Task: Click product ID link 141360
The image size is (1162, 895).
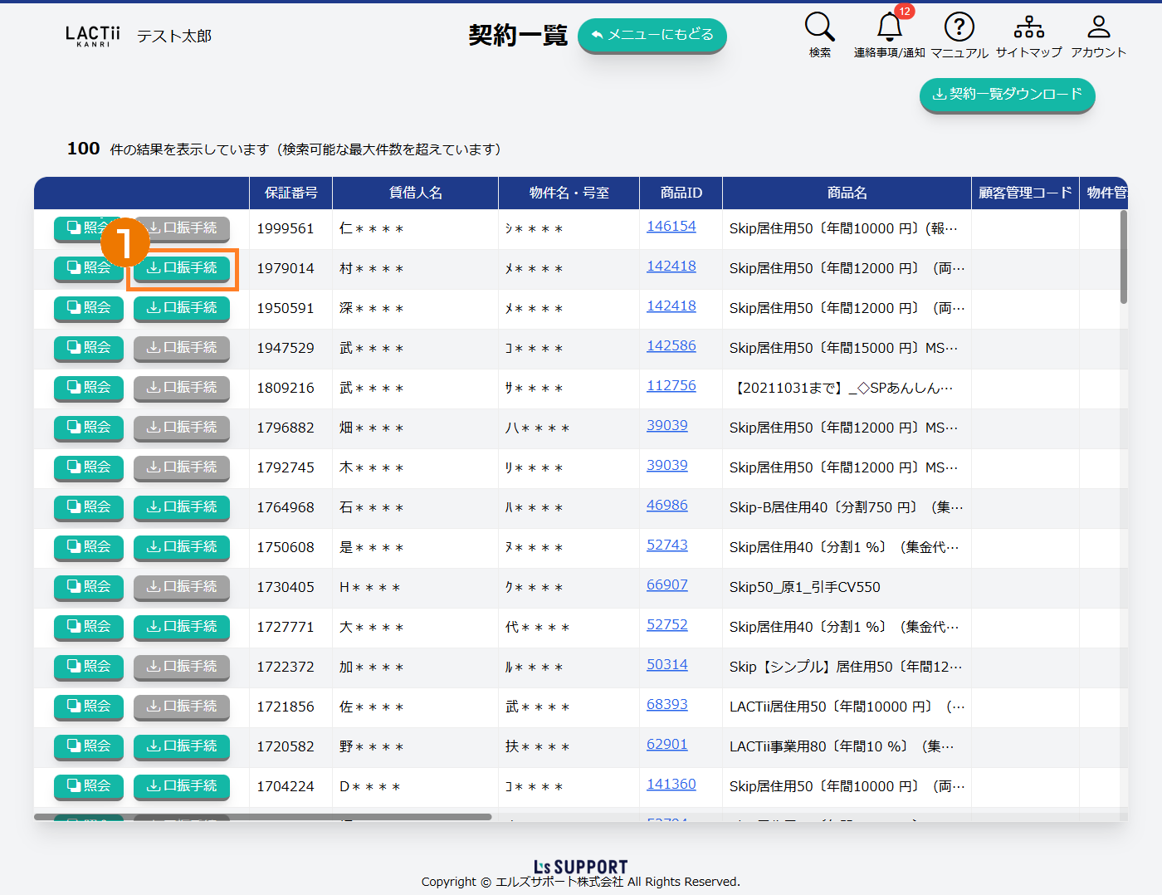Action: tap(671, 785)
